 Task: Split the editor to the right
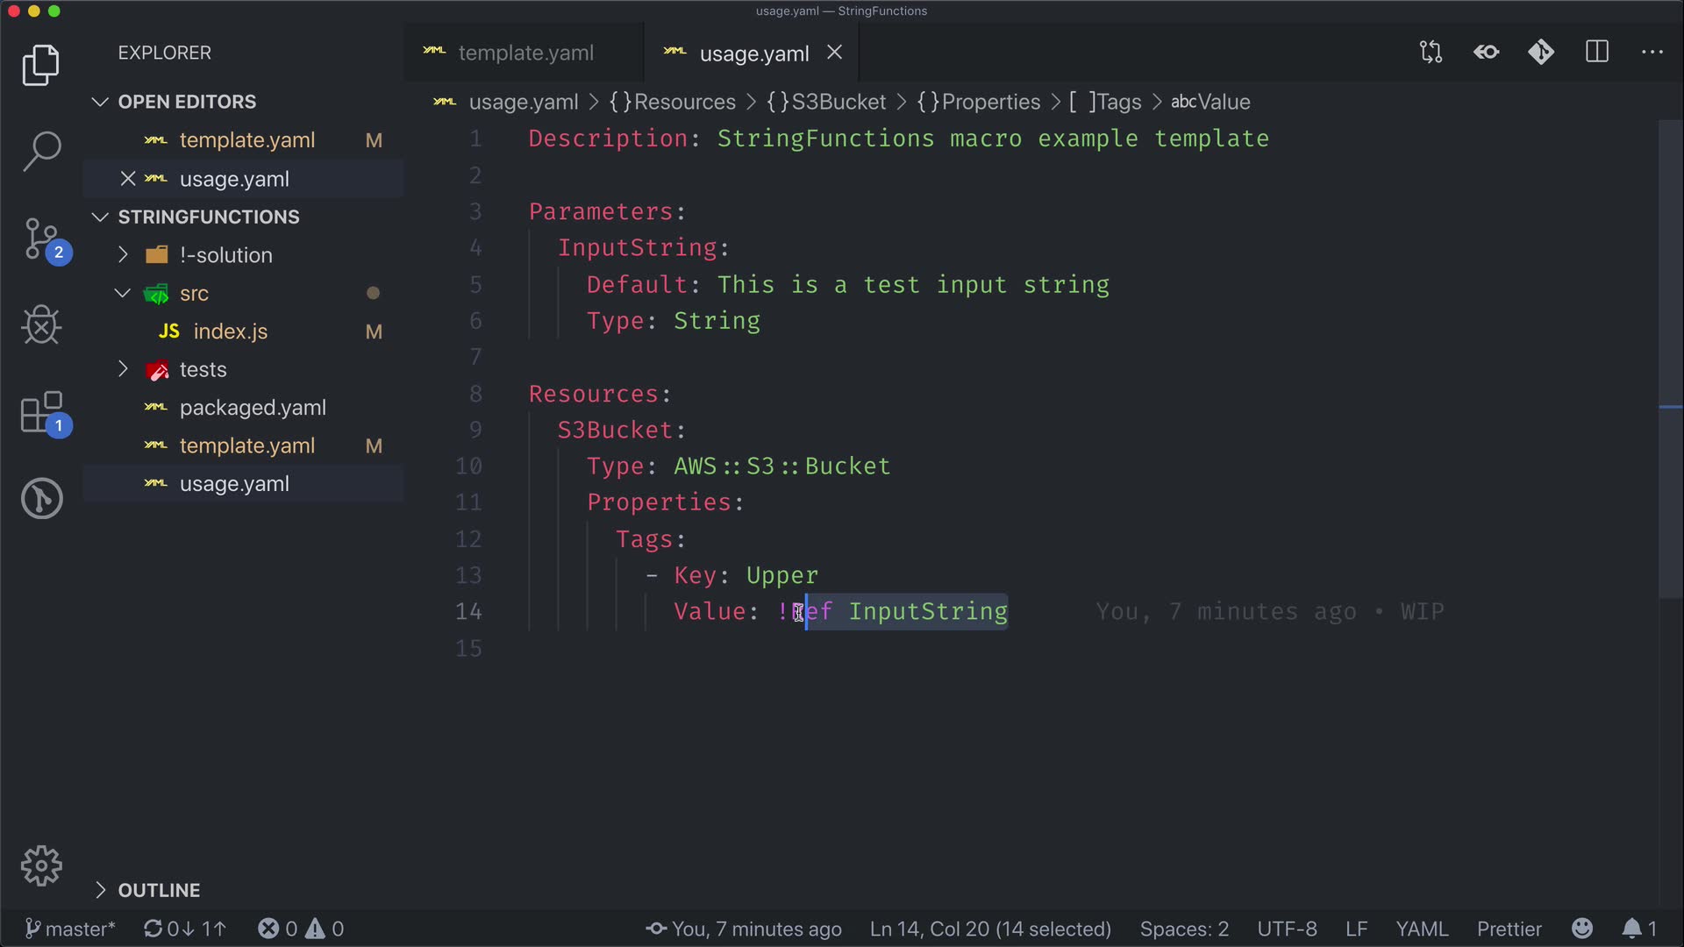[1597, 53]
